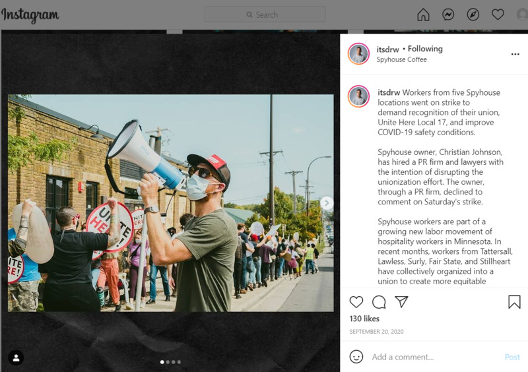This screenshot has height=372, width=528.
Task: Advance to next photo with carousel arrow
Action: [326, 203]
